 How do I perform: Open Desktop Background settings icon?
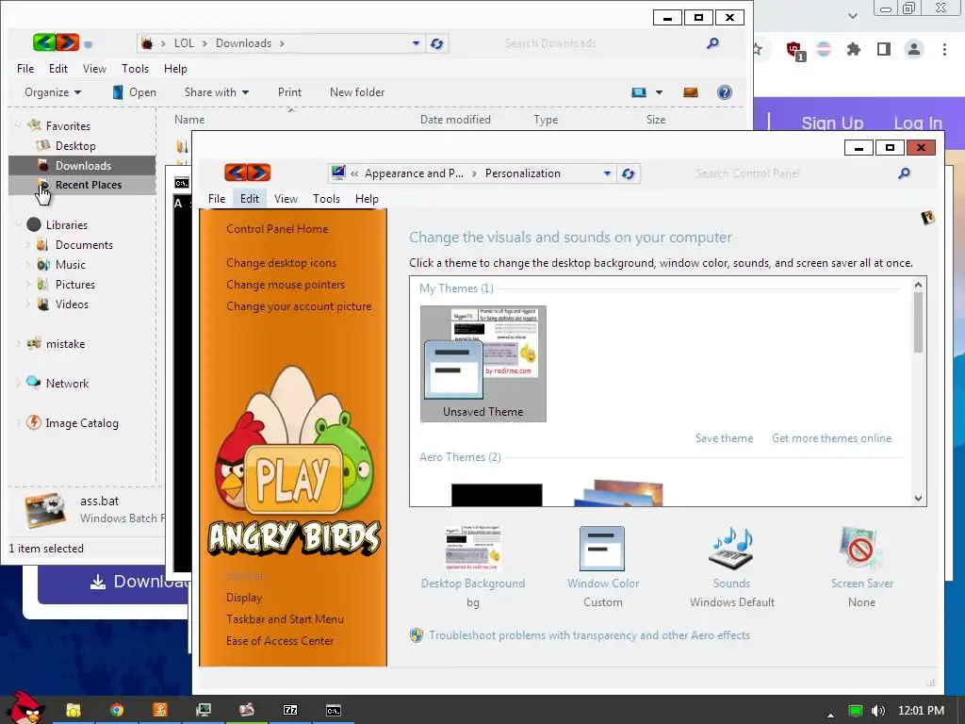473,549
